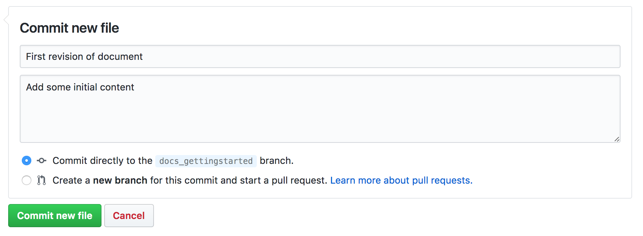Screen dimensions: 643x236
Task: Click the docs_gettingstarted branch name badge
Action: (206, 161)
